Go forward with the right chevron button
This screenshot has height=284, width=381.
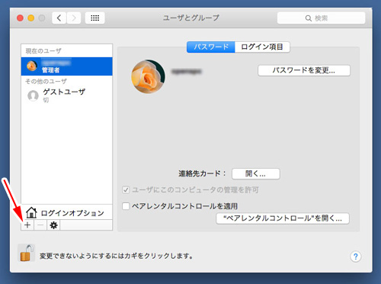(74, 18)
